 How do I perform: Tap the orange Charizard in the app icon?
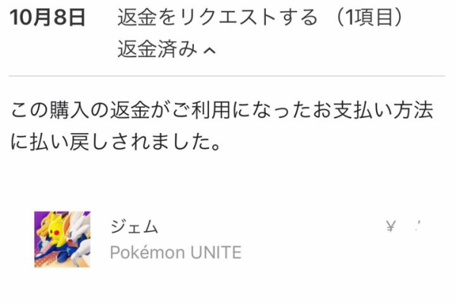coord(43,226)
